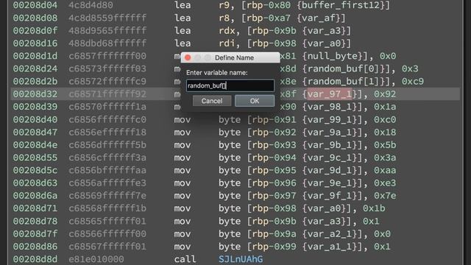Select the highlighted var_97_1 variable

pos(329,94)
